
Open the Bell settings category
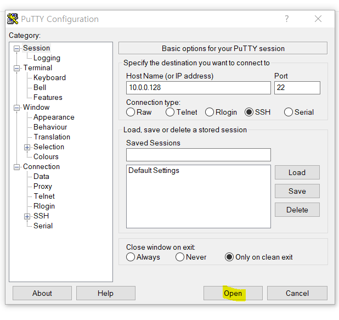click(x=40, y=87)
